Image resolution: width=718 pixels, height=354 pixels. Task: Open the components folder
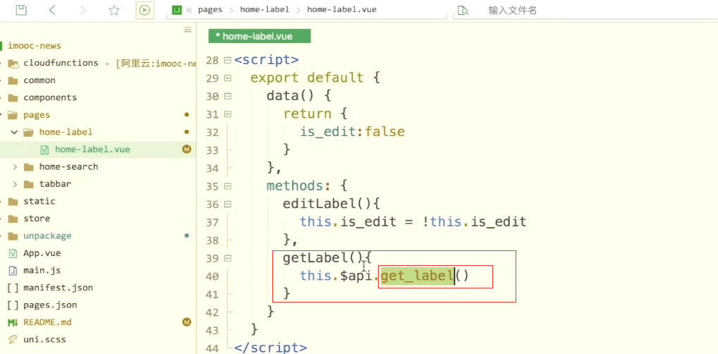point(50,97)
